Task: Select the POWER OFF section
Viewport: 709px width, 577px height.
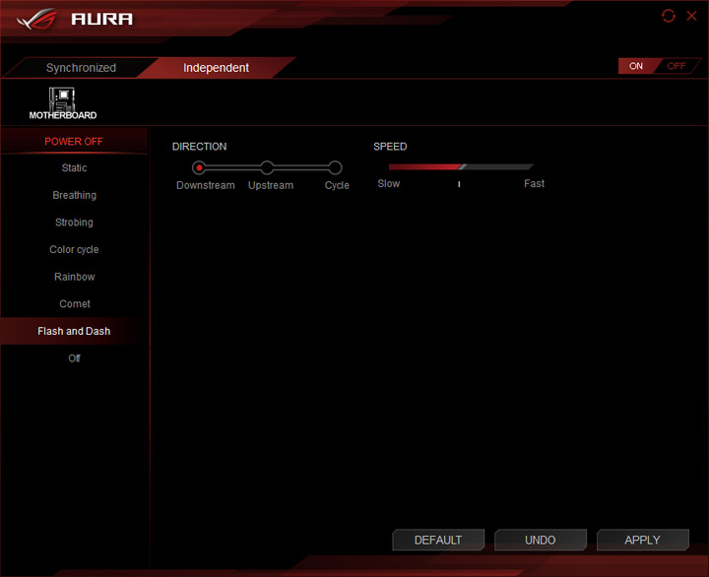Action: 74,142
